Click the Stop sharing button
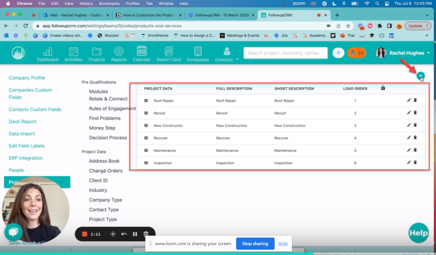Screen dimensions: 436x255 pyautogui.click(x=255, y=243)
